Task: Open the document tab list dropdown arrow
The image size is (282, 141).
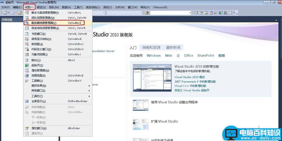Action: (276, 20)
